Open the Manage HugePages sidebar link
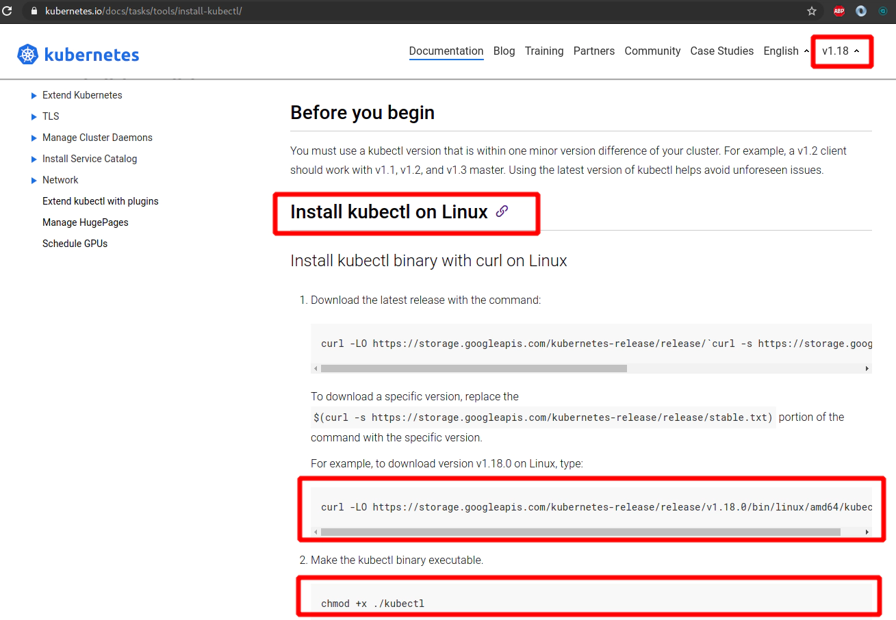 click(85, 222)
